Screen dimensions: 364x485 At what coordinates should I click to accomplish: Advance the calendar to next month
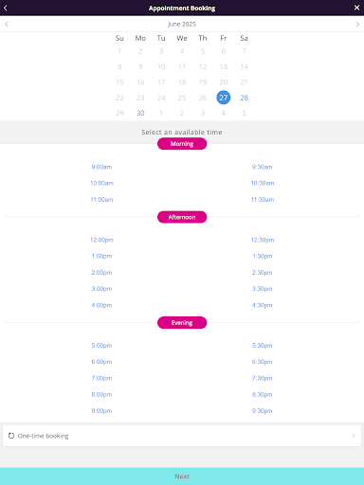(x=357, y=24)
